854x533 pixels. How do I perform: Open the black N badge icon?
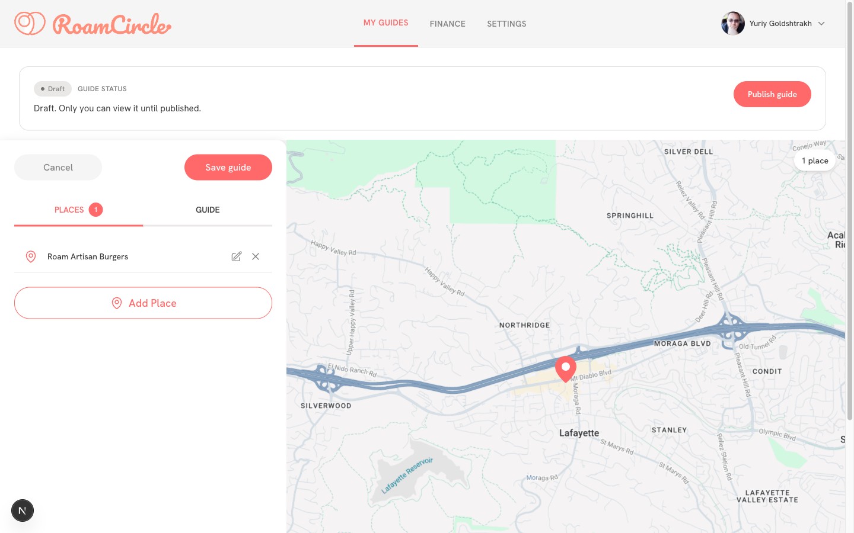point(23,510)
